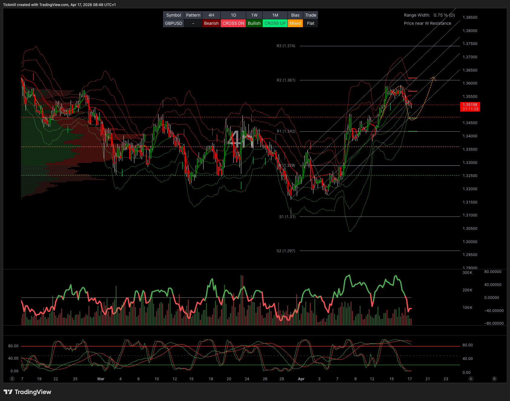Click the B icon at bottom right
The width and height of the screenshot is (510, 401).
tap(494, 379)
